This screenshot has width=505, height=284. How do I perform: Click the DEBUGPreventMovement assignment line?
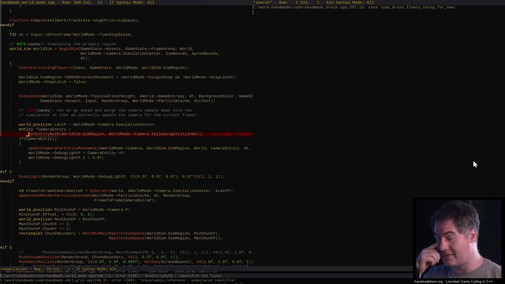(x=127, y=77)
